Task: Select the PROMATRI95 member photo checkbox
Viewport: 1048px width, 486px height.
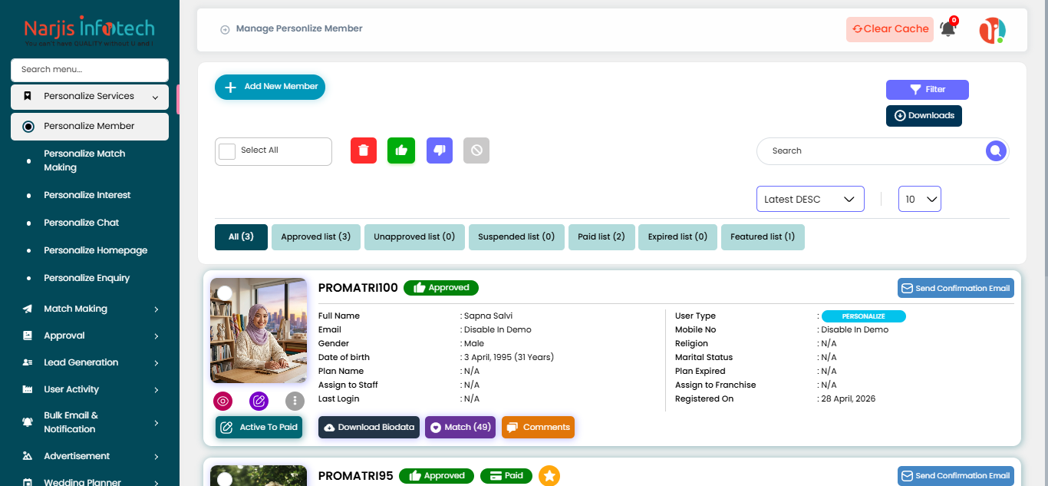Action: pyautogui.click(x=225, y=480)
